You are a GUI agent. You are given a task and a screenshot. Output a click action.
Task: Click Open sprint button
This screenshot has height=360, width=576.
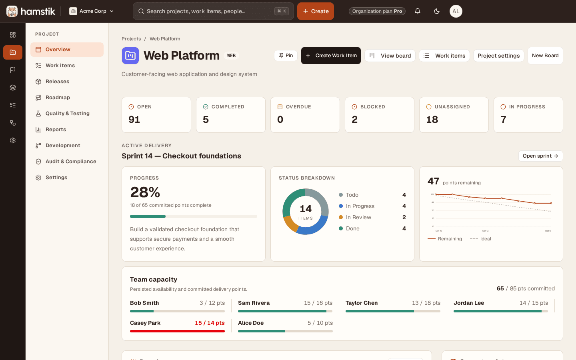pos(541,156)
